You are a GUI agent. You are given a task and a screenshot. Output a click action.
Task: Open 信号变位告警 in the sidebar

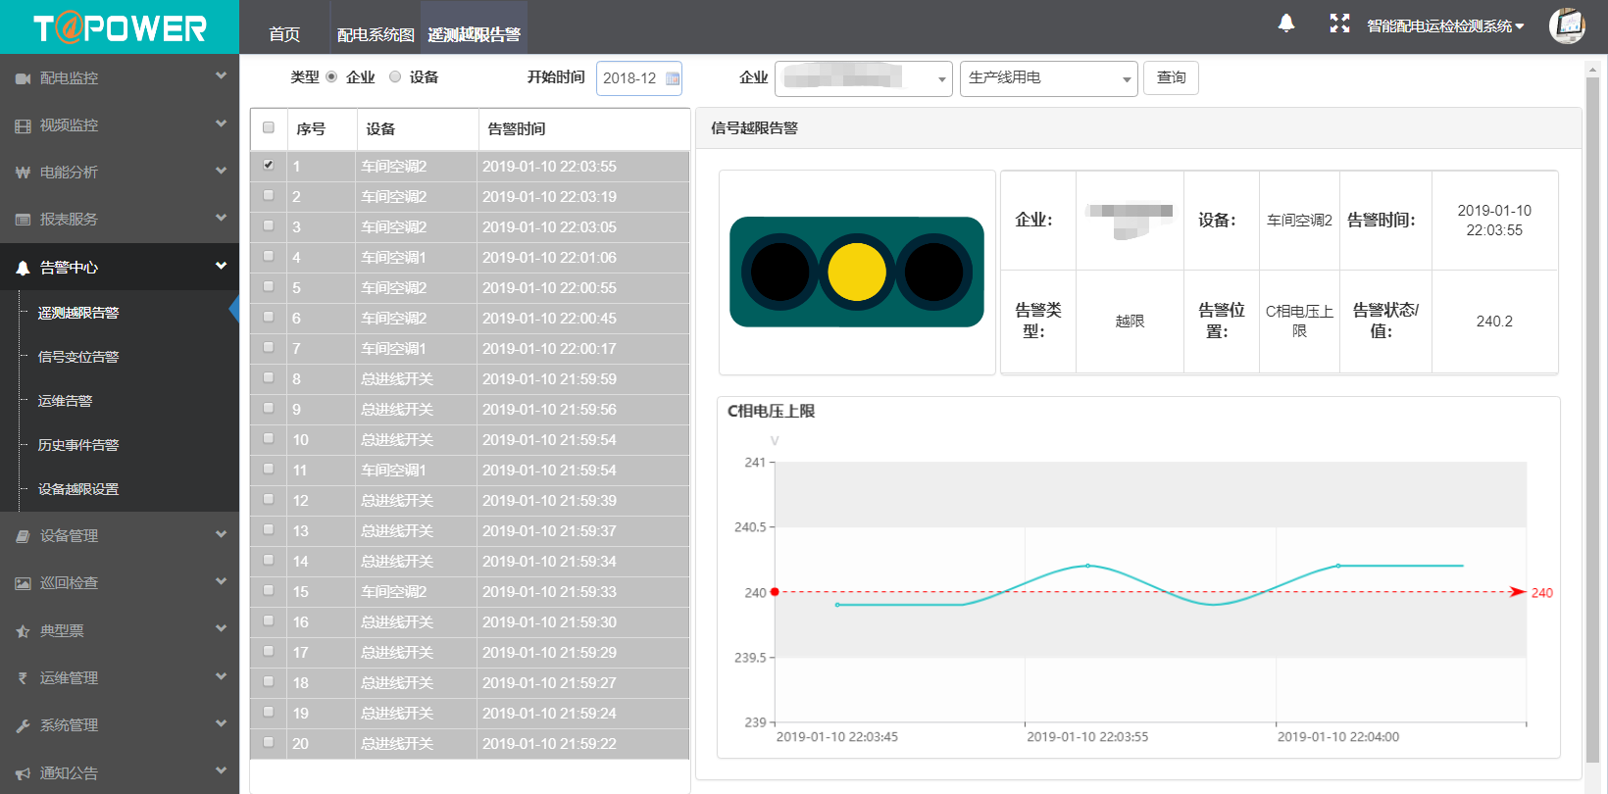[x=78, y=357]
